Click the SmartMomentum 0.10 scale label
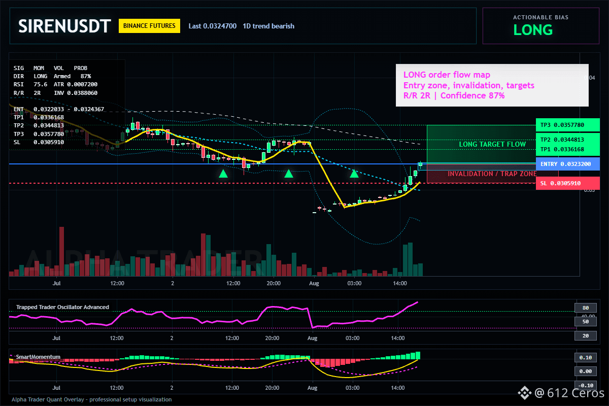Image resolution: width=609 pixels, height=406 pixels. (x=585, y=357)
